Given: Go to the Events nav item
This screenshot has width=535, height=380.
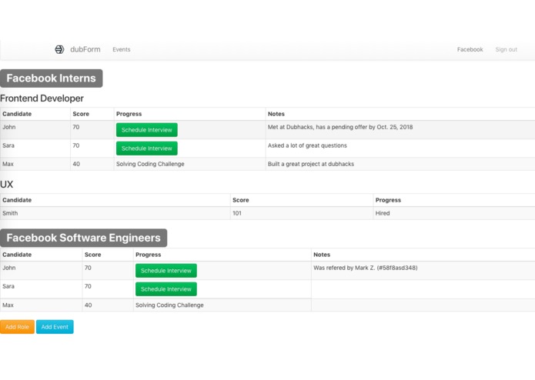Looking at the screenshot, I should (x=122, y=49).
